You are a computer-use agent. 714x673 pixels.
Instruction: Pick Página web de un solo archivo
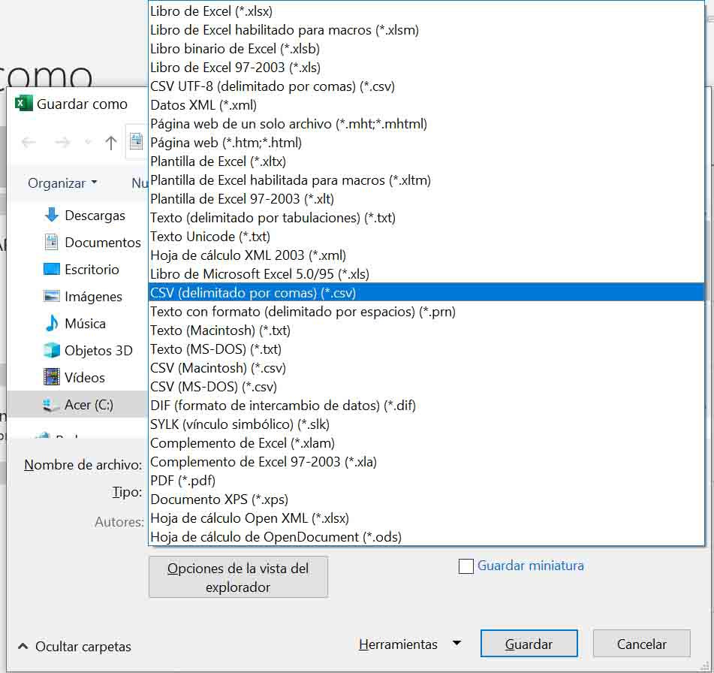click(426, 124)
